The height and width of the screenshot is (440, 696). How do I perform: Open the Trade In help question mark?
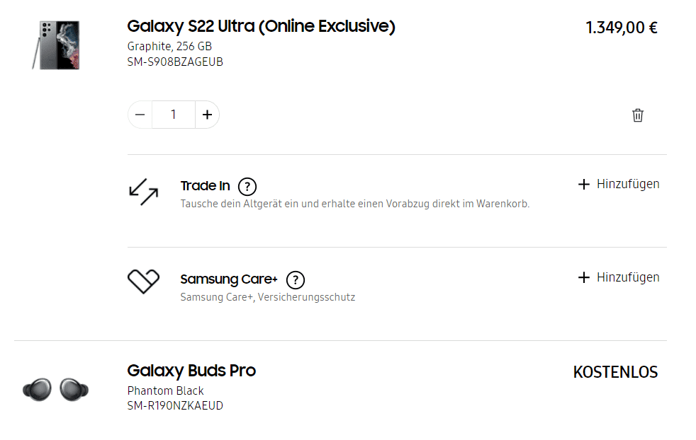pyautogui.click(x=247, y=187)
